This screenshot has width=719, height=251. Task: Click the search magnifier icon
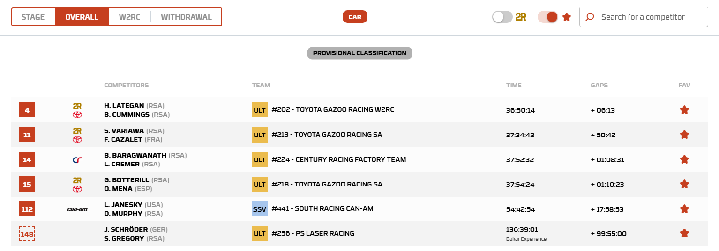(590, 17)
